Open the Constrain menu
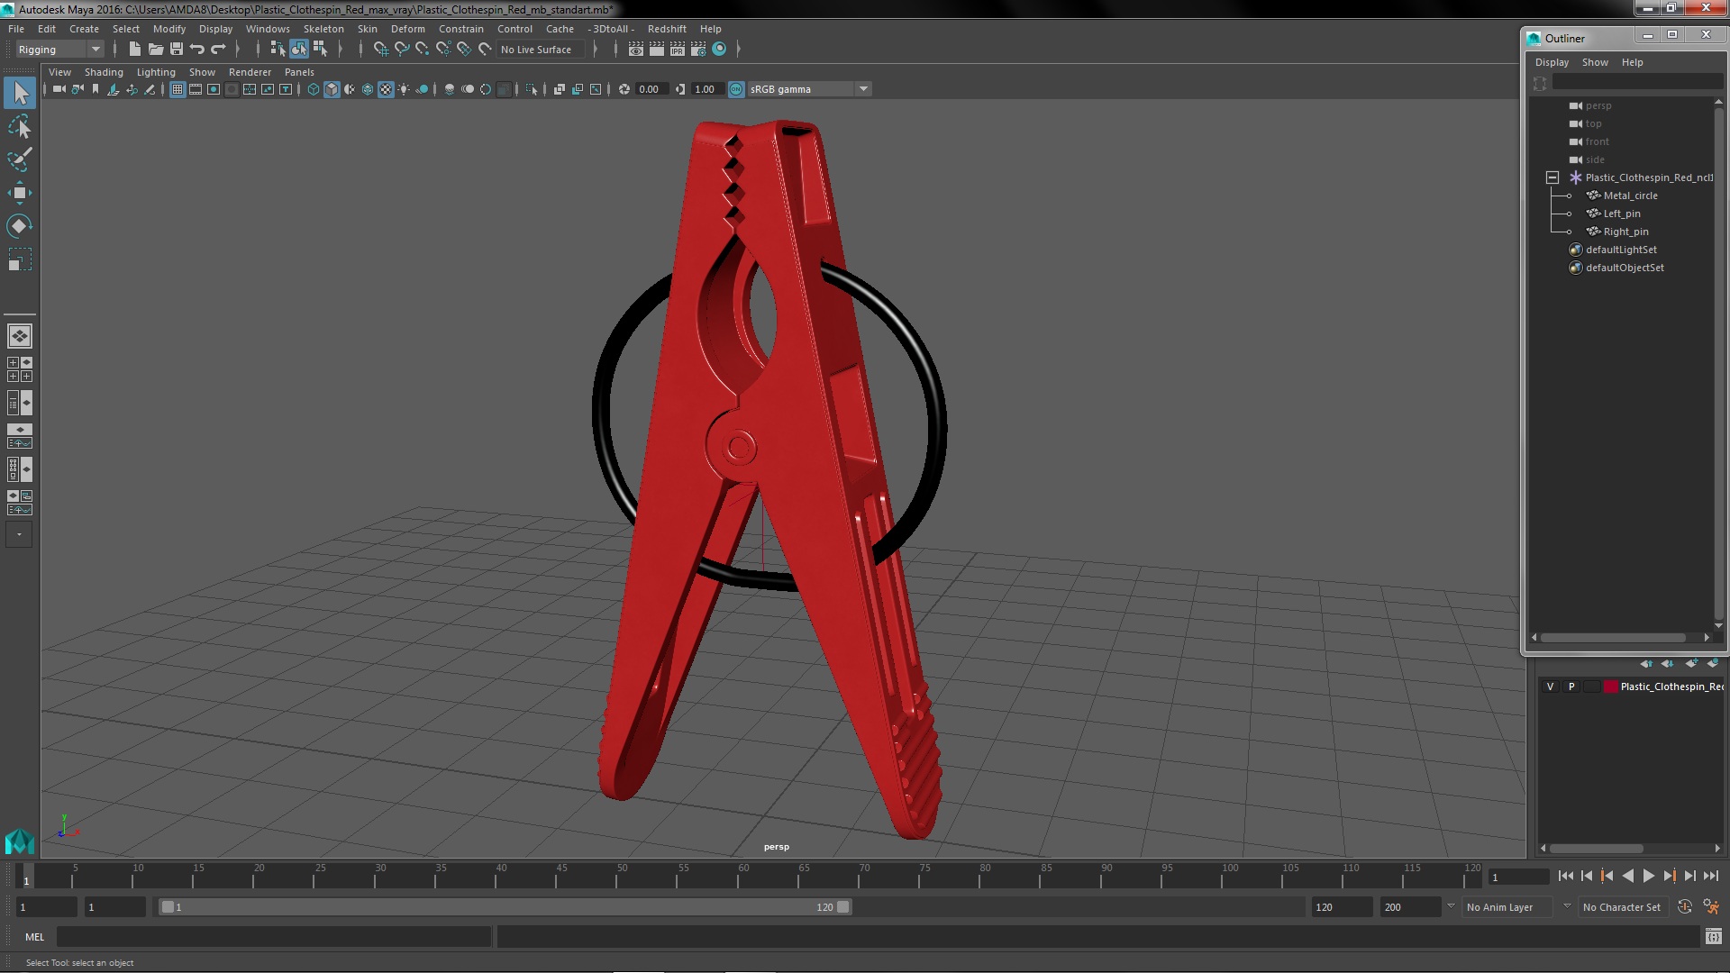 pyautogui.click(x=460, y=29)
